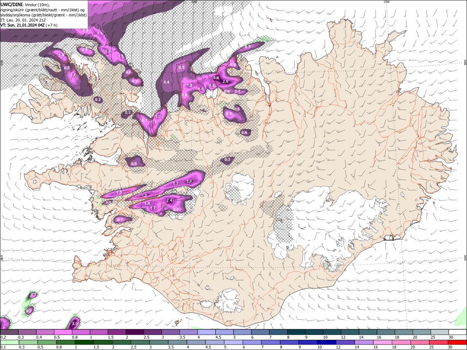Screen dimensions: 467x350
Task: Click the '1.4' snowfall value on the map
Action: click(147, 203)
